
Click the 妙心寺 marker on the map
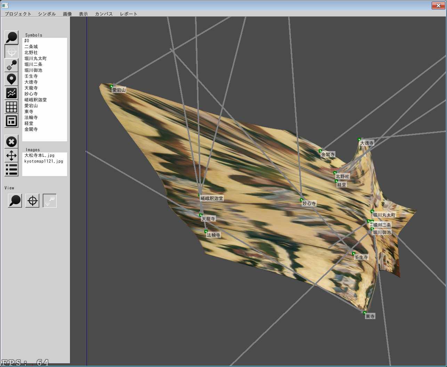(x=301, y=200)
